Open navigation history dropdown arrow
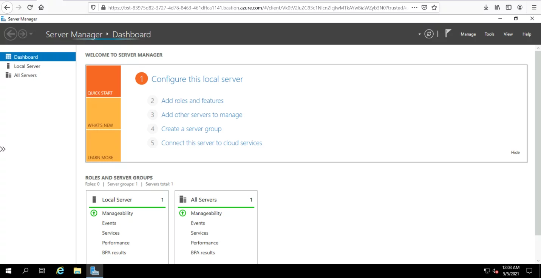Image resolution: width=541 pixels, height=278 pixels. (x=31, y=34)
